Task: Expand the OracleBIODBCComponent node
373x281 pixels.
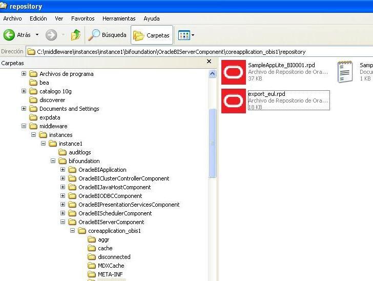Action: point(63,196)
